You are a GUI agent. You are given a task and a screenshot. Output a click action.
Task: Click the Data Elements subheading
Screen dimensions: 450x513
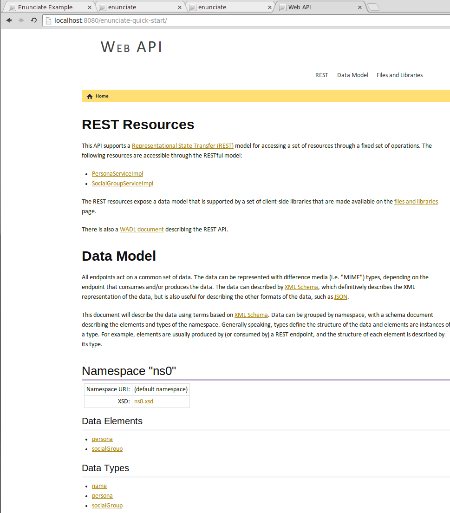(112, 421)
